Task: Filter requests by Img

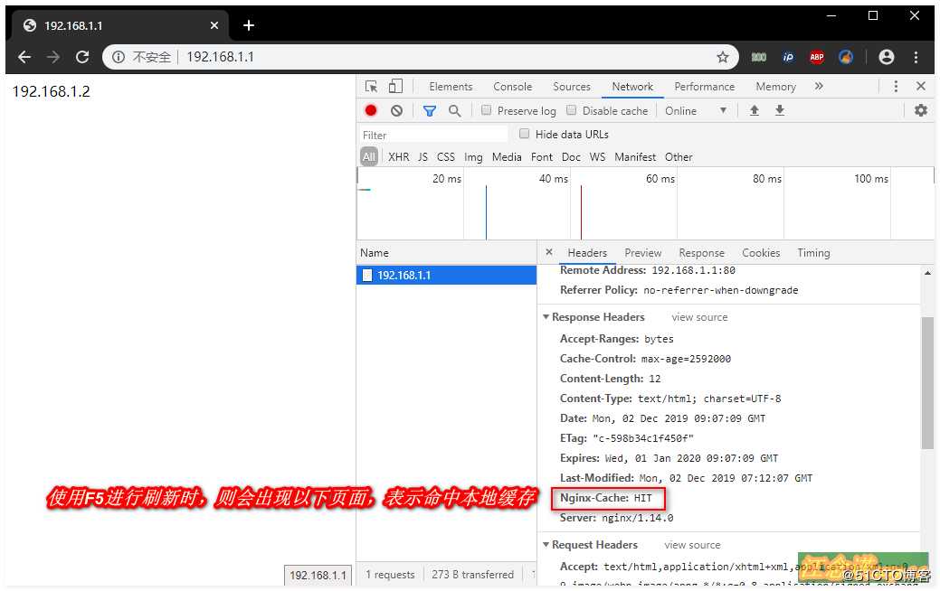Action: point(473,157)
